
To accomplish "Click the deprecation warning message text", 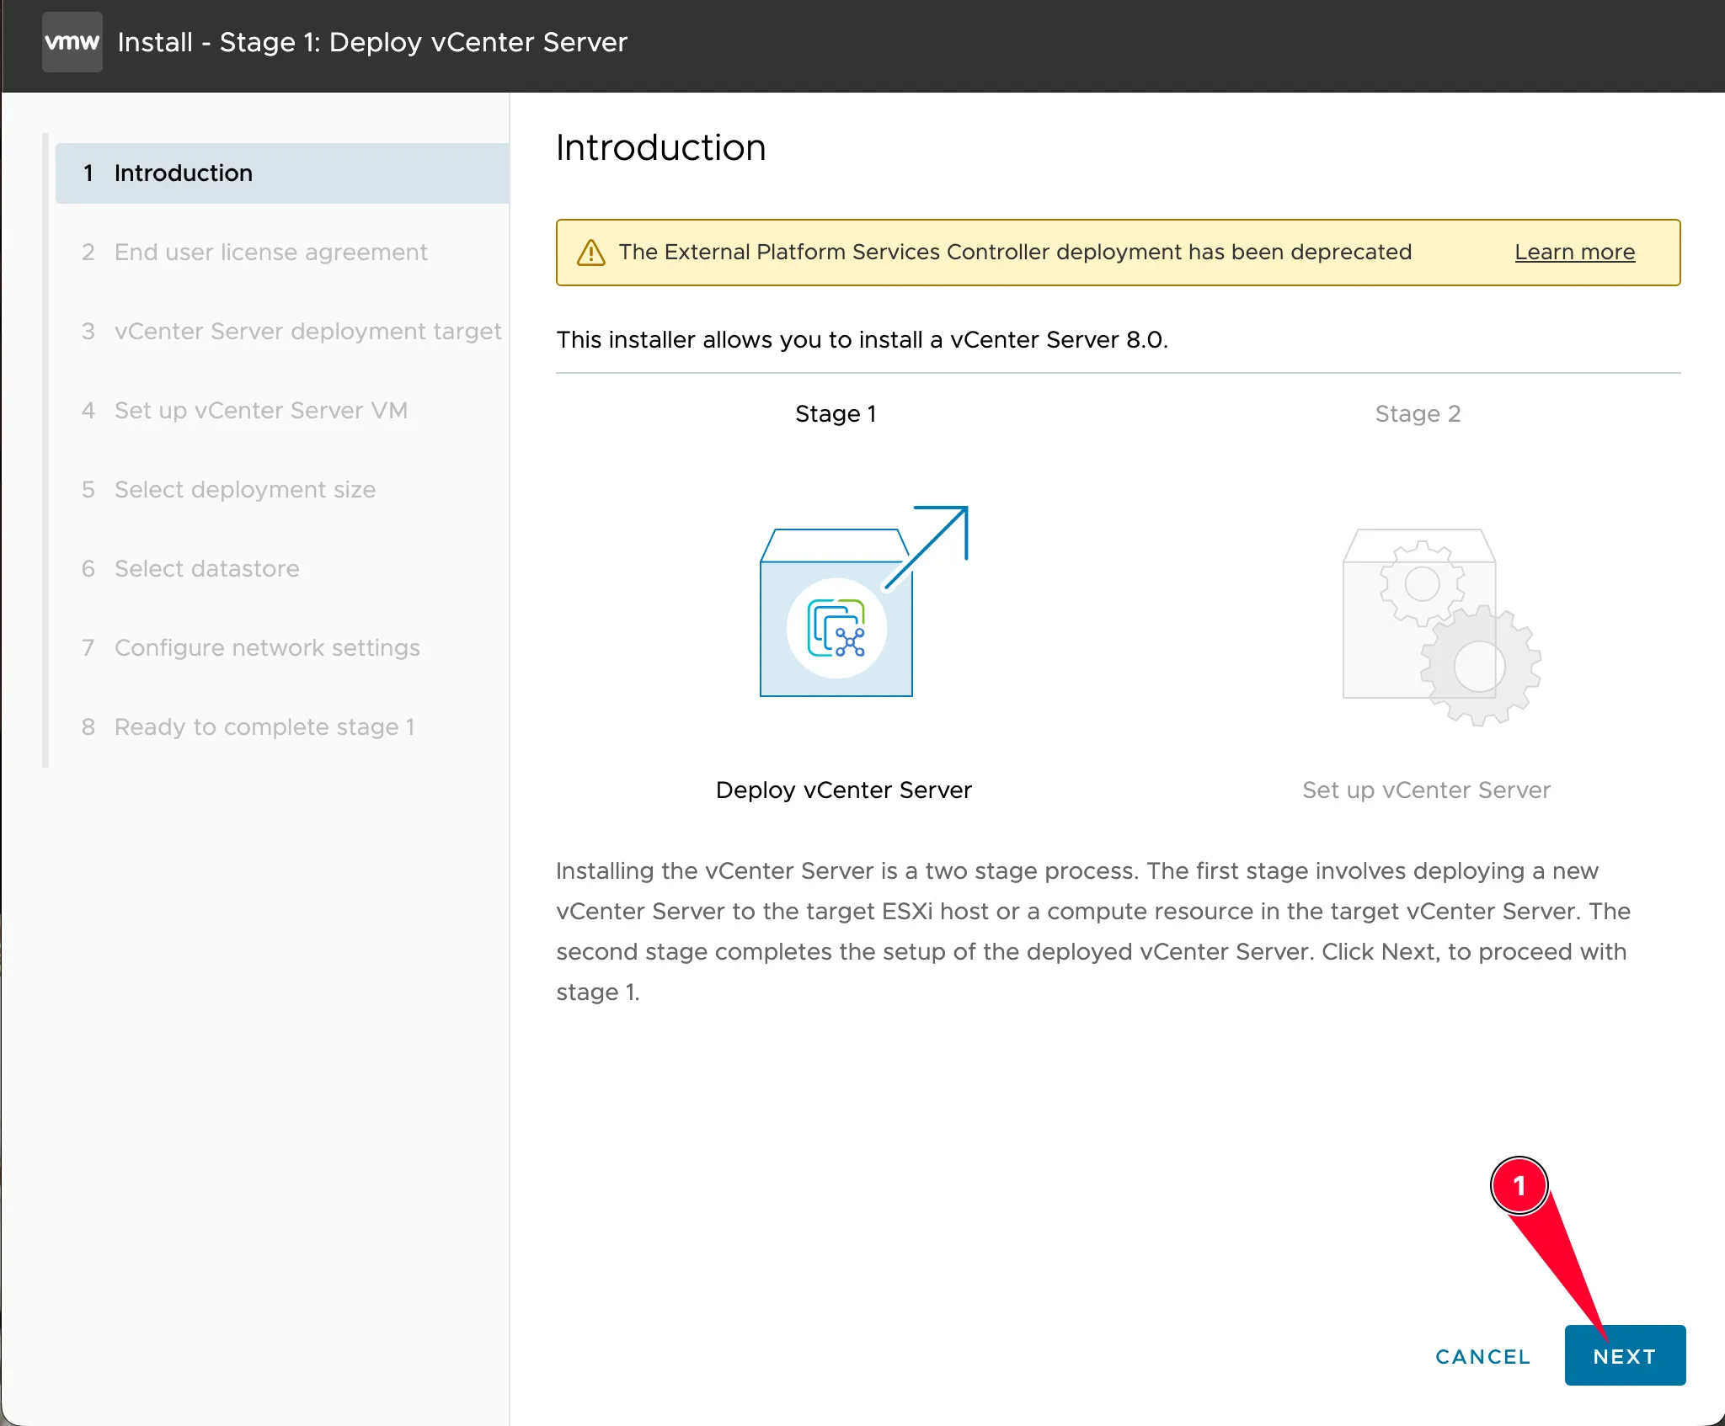I will click(x=1015, y=252).
